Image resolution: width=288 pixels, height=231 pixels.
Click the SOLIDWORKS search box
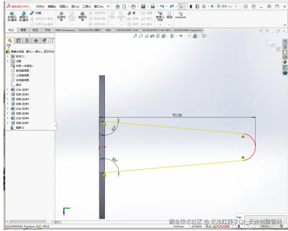click(x=229, y=6)
